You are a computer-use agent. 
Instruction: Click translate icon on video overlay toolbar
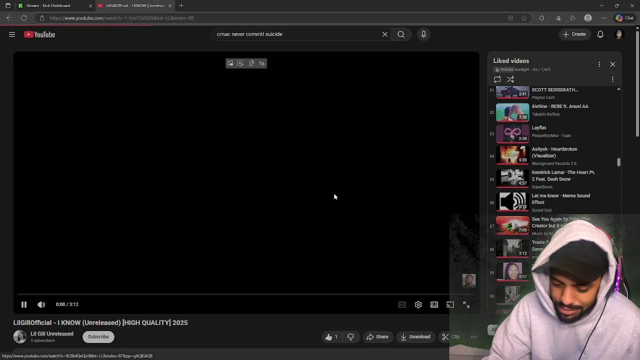coord(261,63)
